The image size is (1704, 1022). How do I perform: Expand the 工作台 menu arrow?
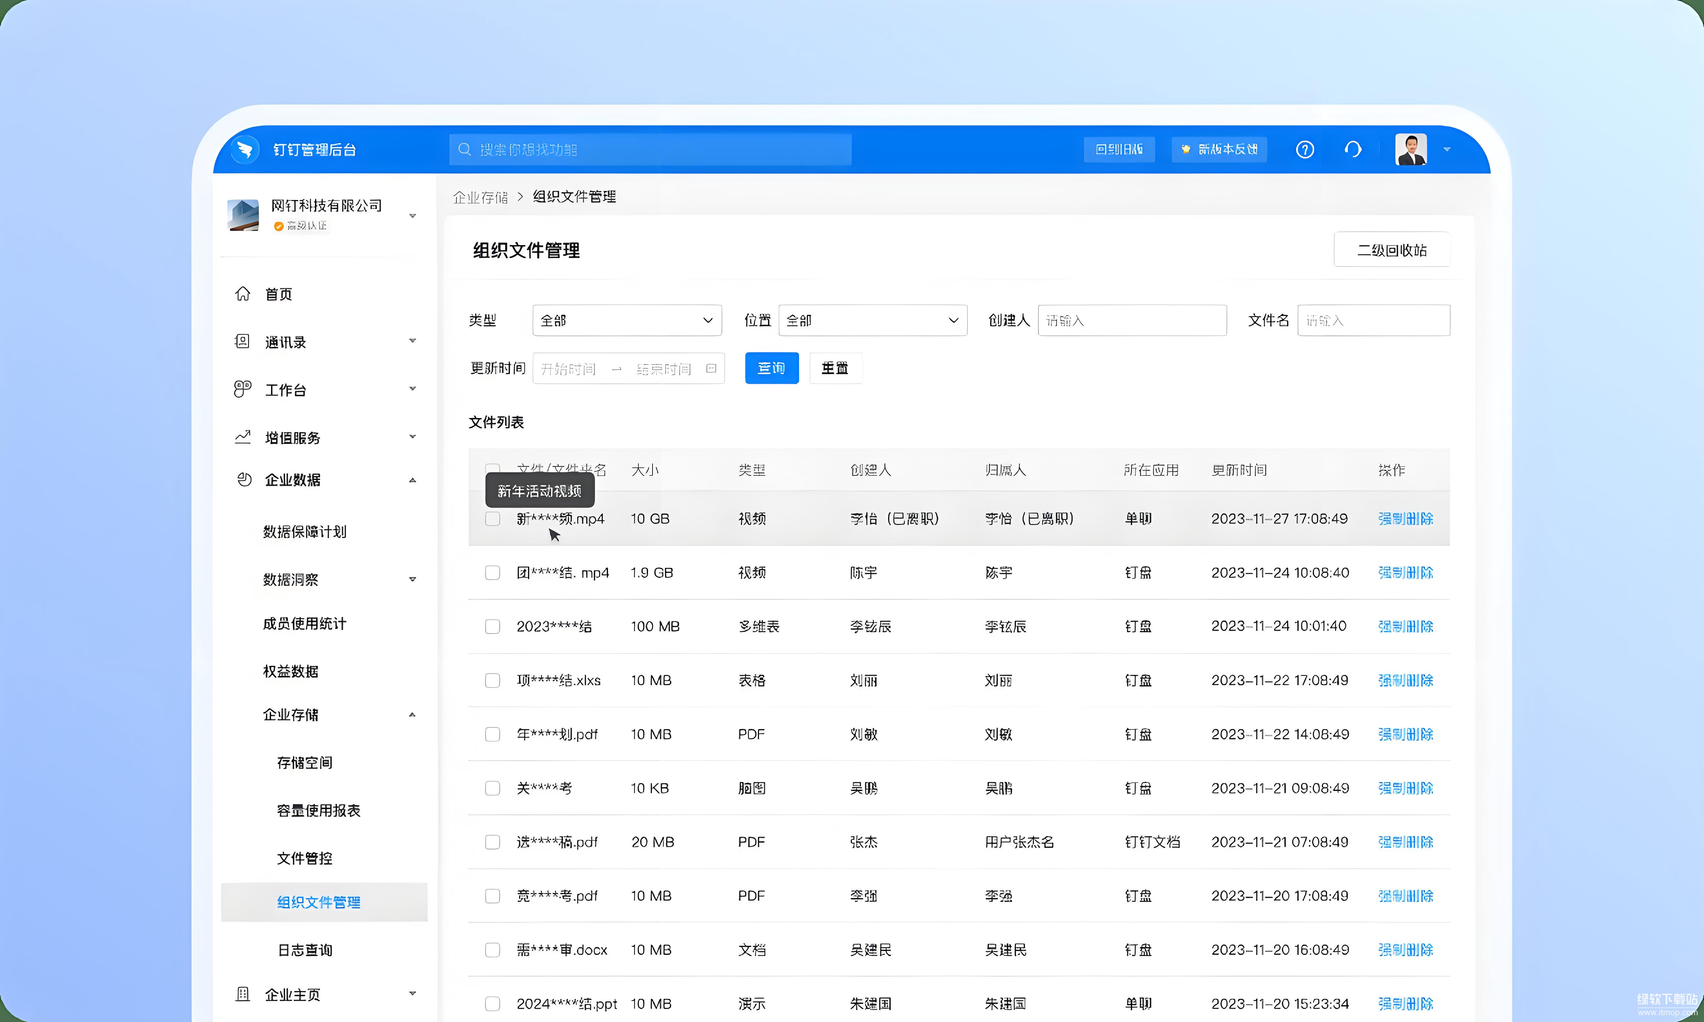(412, 388)
